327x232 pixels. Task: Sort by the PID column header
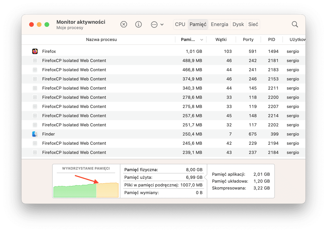click(272, 39)
